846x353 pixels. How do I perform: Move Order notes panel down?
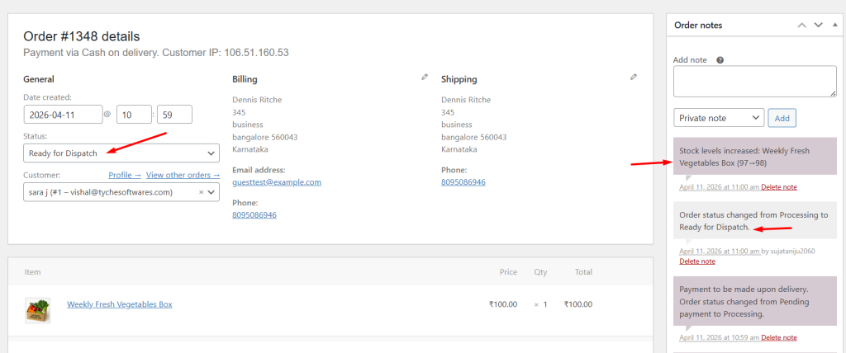(818, 26)
